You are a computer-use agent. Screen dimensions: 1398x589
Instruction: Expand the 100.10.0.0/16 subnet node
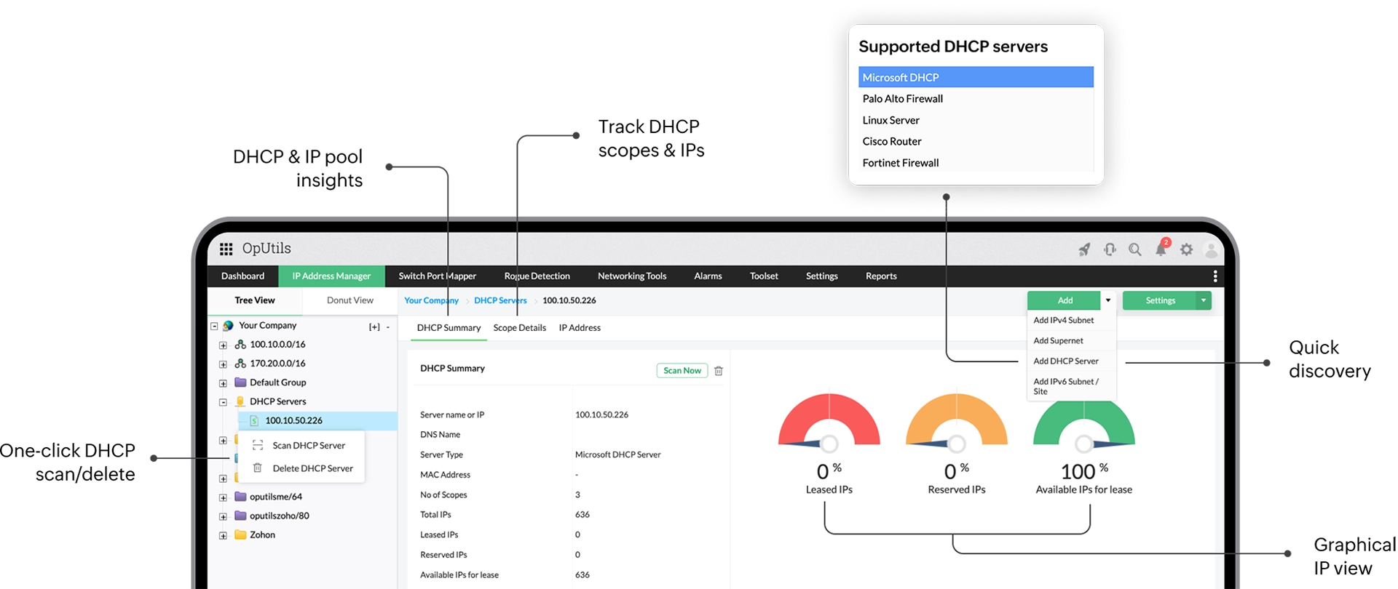click(x=223, y=345)
